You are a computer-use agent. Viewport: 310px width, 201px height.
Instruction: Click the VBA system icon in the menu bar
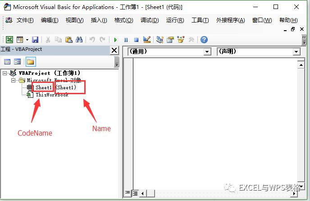[x=9, y=20]
